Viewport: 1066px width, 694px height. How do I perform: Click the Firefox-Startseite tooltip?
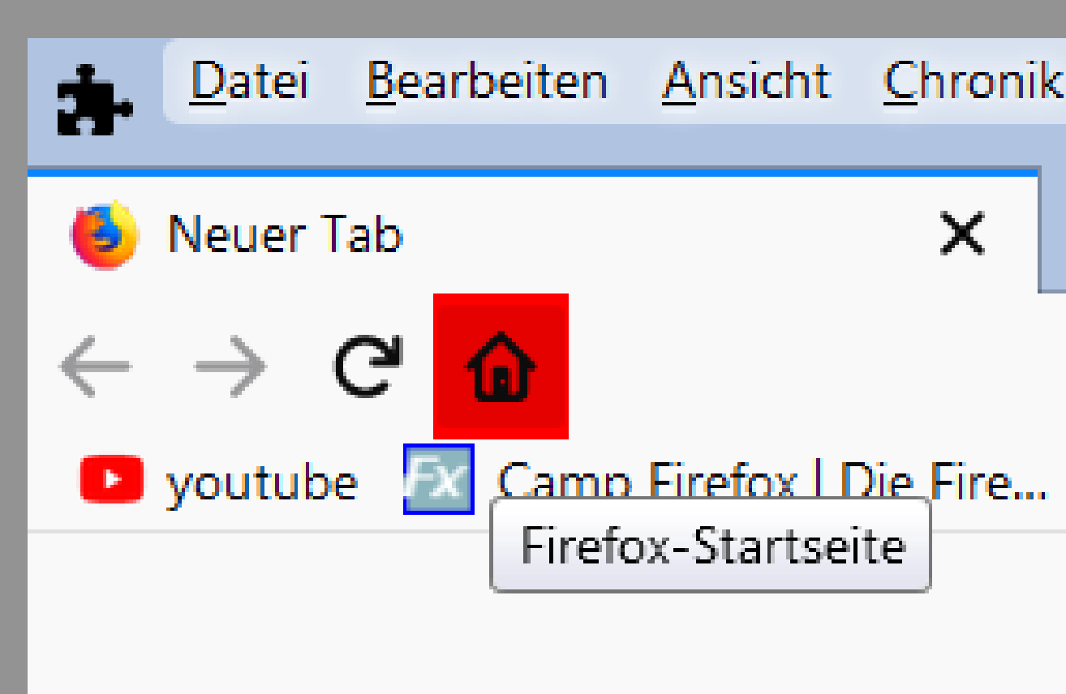click(711, 545)
